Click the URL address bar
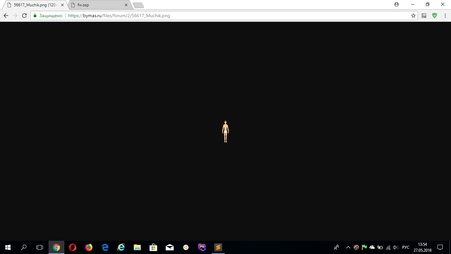Viewport: 451px width, 254px height. click(x=238, y=16)
